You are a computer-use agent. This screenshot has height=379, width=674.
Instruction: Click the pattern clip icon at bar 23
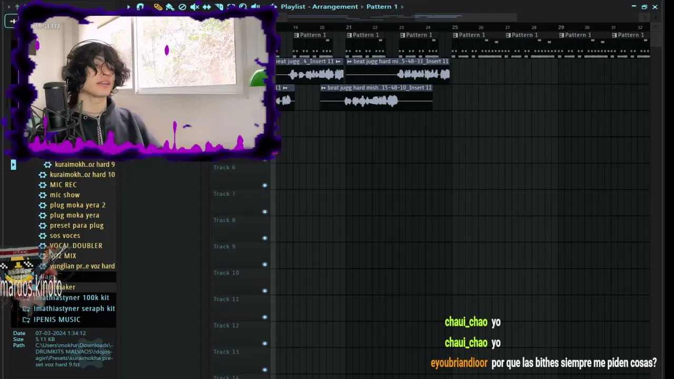tap(403, 35)
